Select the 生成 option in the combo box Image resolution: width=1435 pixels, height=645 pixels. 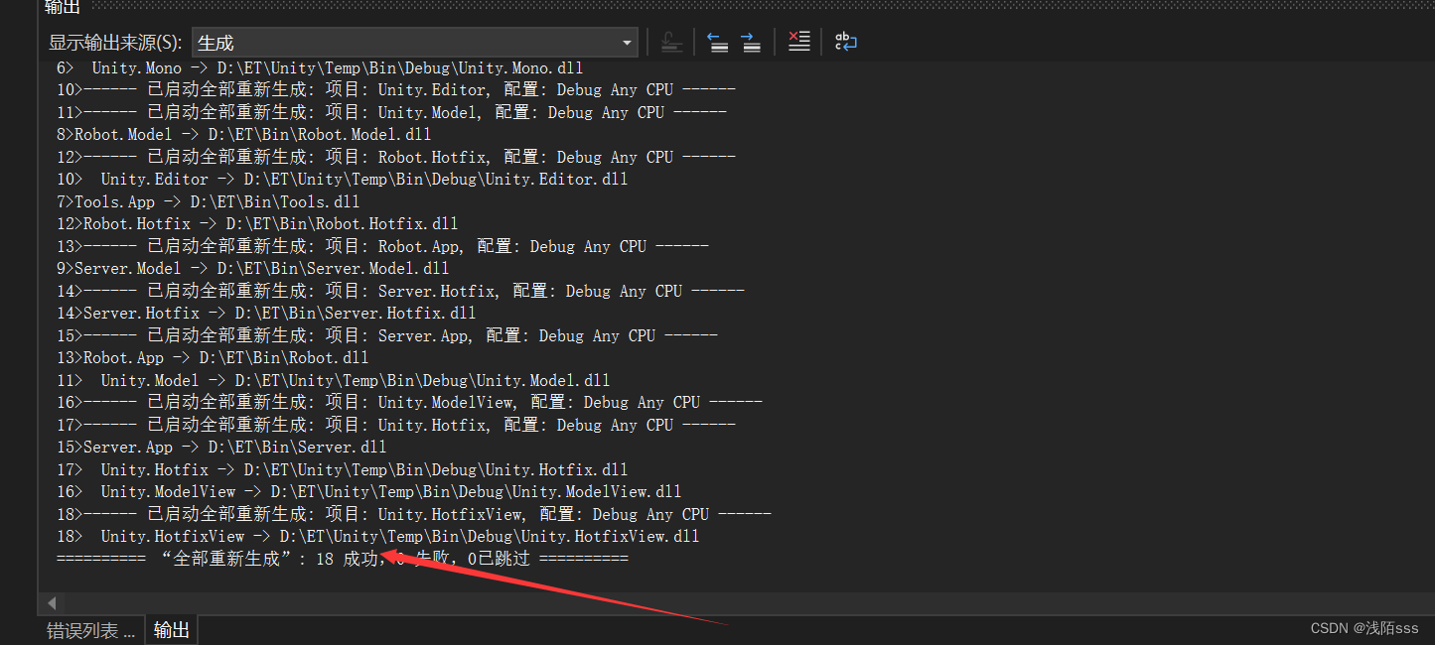[215, 43]
